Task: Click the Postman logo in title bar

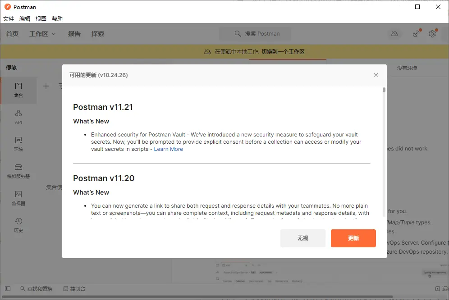Action: click(x=8, y=7)
